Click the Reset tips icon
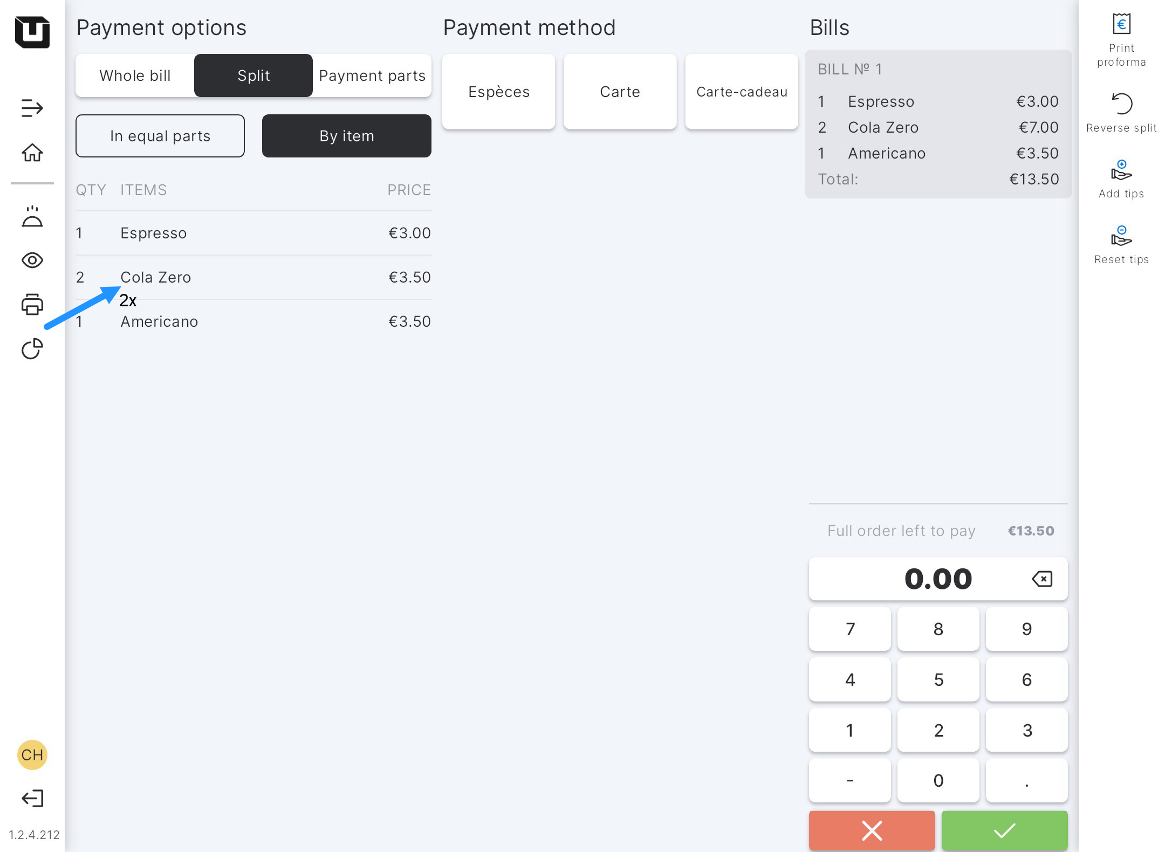This screenshot has width=1165, height=852. point(1121,236)
